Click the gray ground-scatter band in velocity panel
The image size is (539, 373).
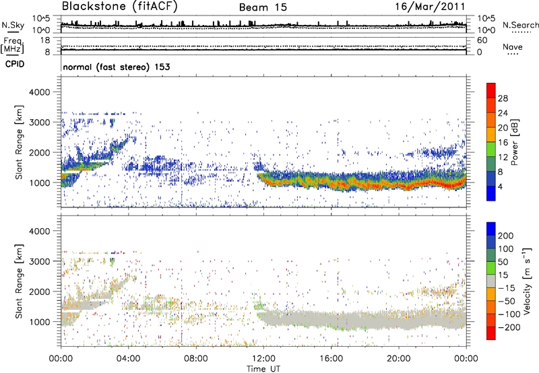pos(361,320)
